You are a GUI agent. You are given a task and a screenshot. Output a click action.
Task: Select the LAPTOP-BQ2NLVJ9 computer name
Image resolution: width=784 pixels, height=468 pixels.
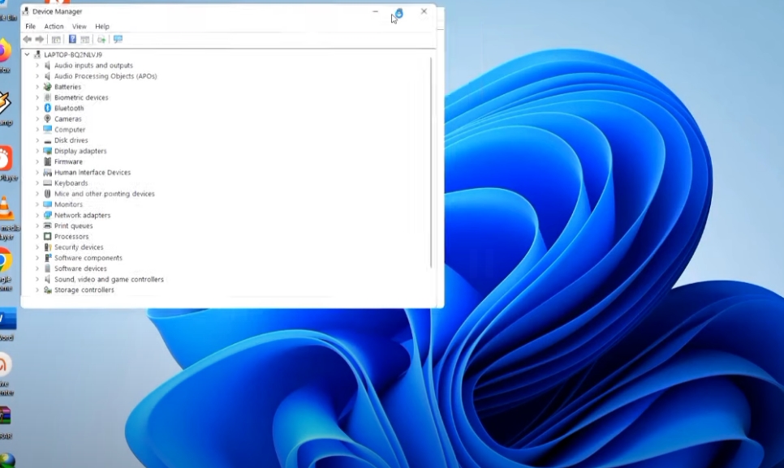[73, 54]
